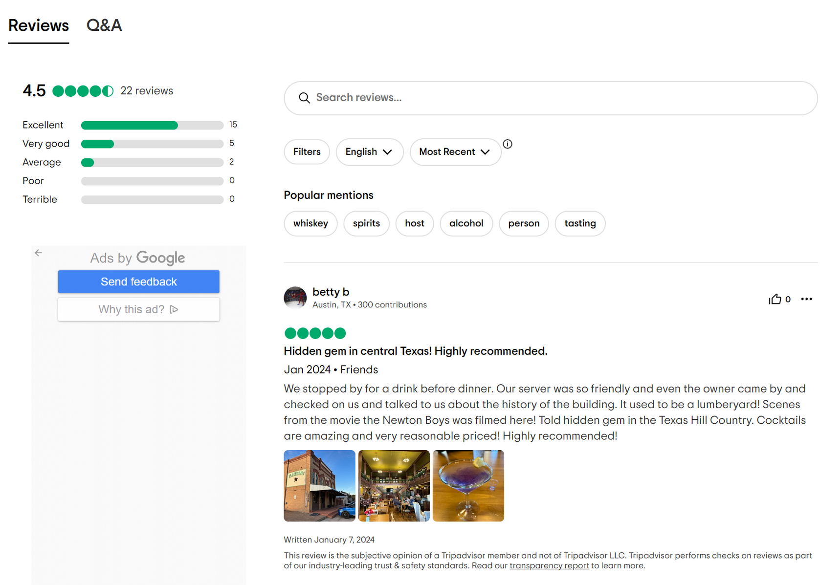Toggle the whiskey popular mention chip
Image resolution: width=820 pixels, height=585 pixels.
click(310, 223)
